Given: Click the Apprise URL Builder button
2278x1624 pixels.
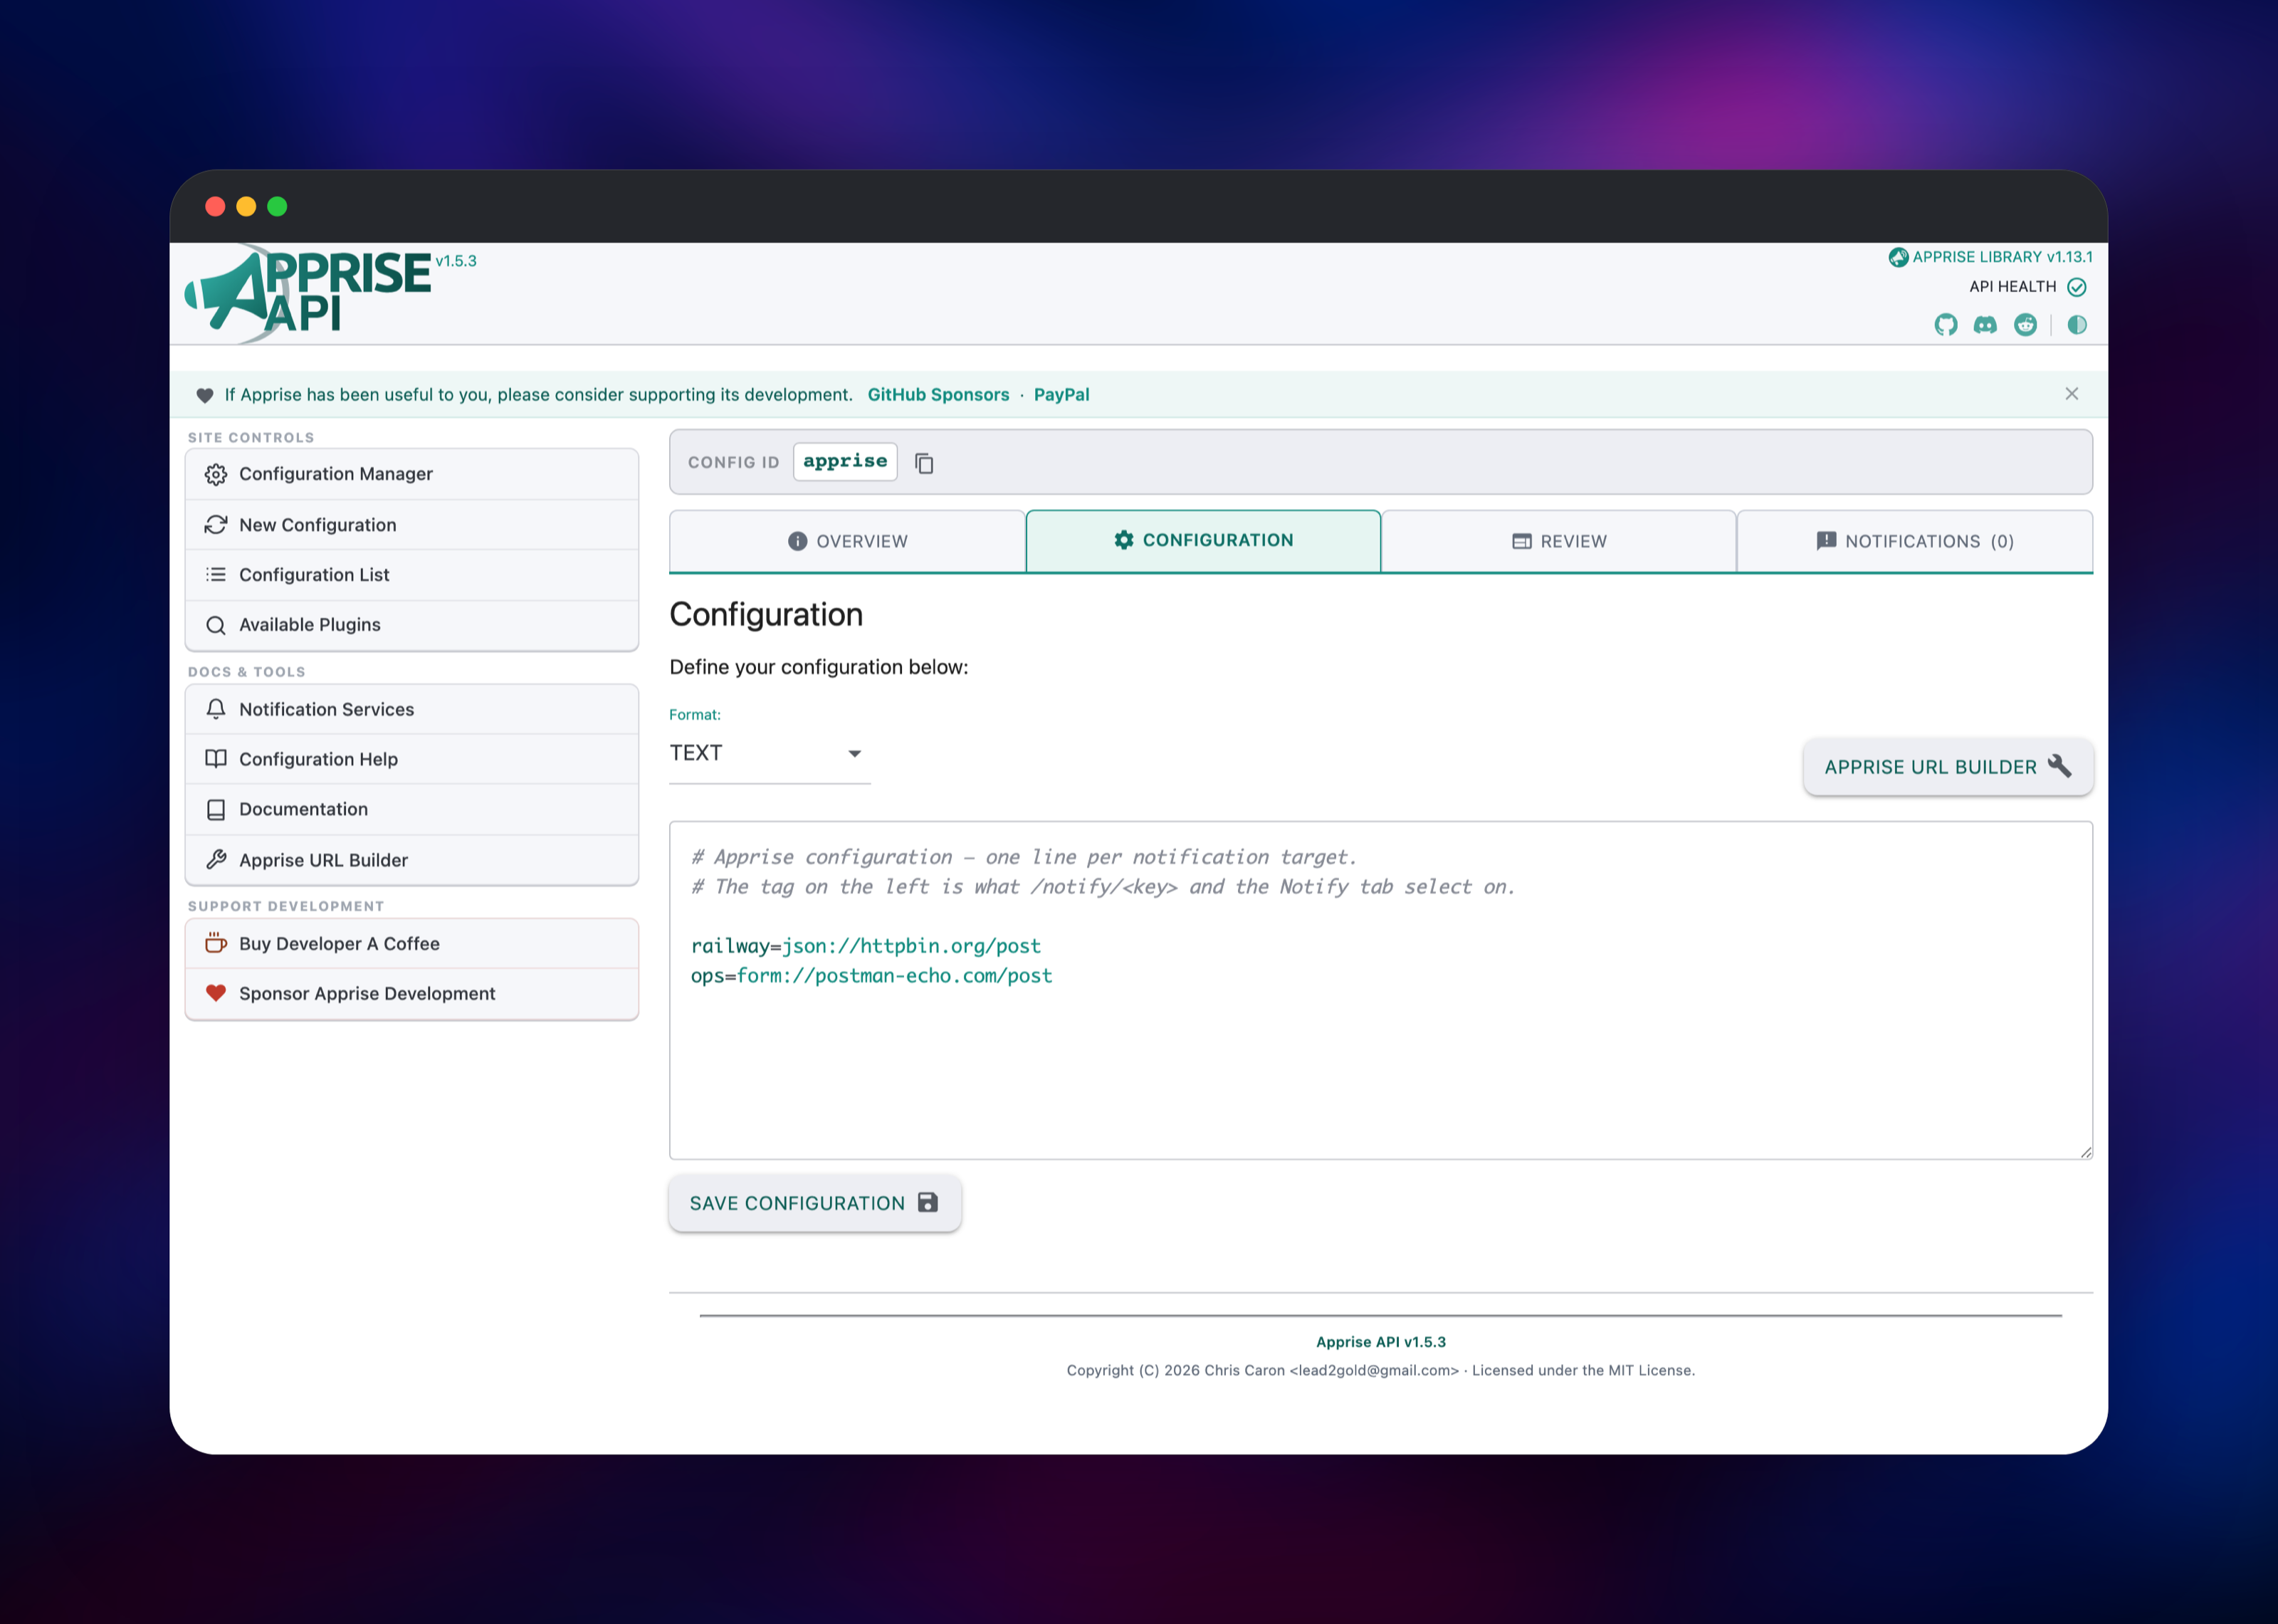Looking at the screenshot, I should pos(1948,767).
